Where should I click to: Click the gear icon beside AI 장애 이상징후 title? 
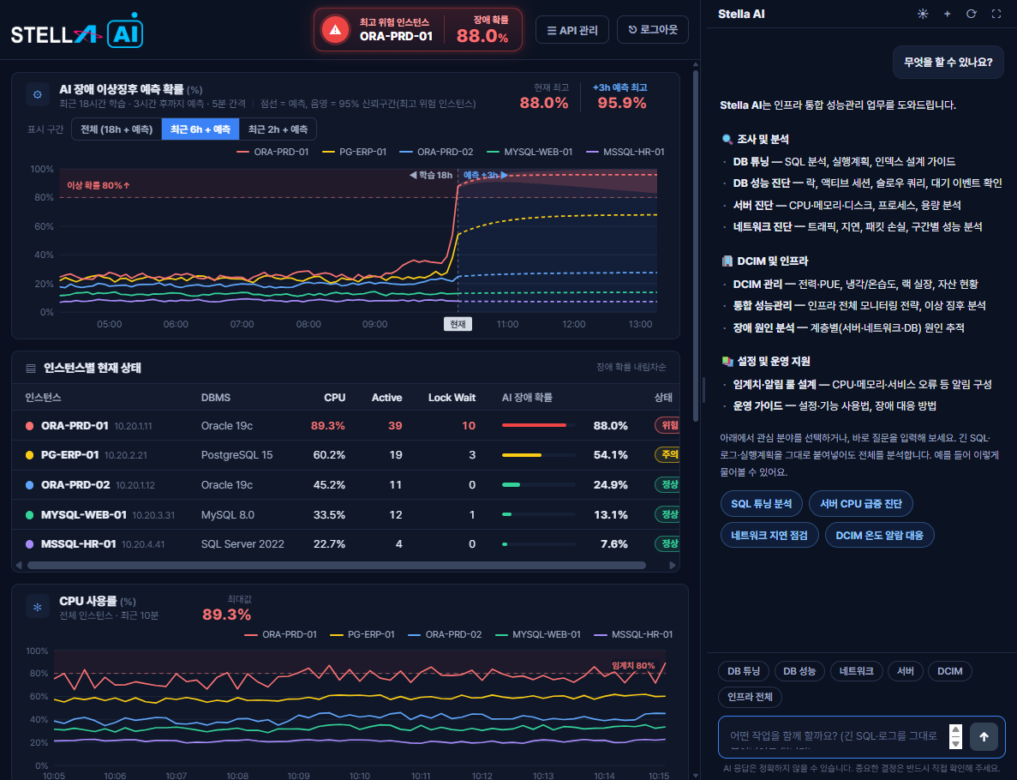38,95
